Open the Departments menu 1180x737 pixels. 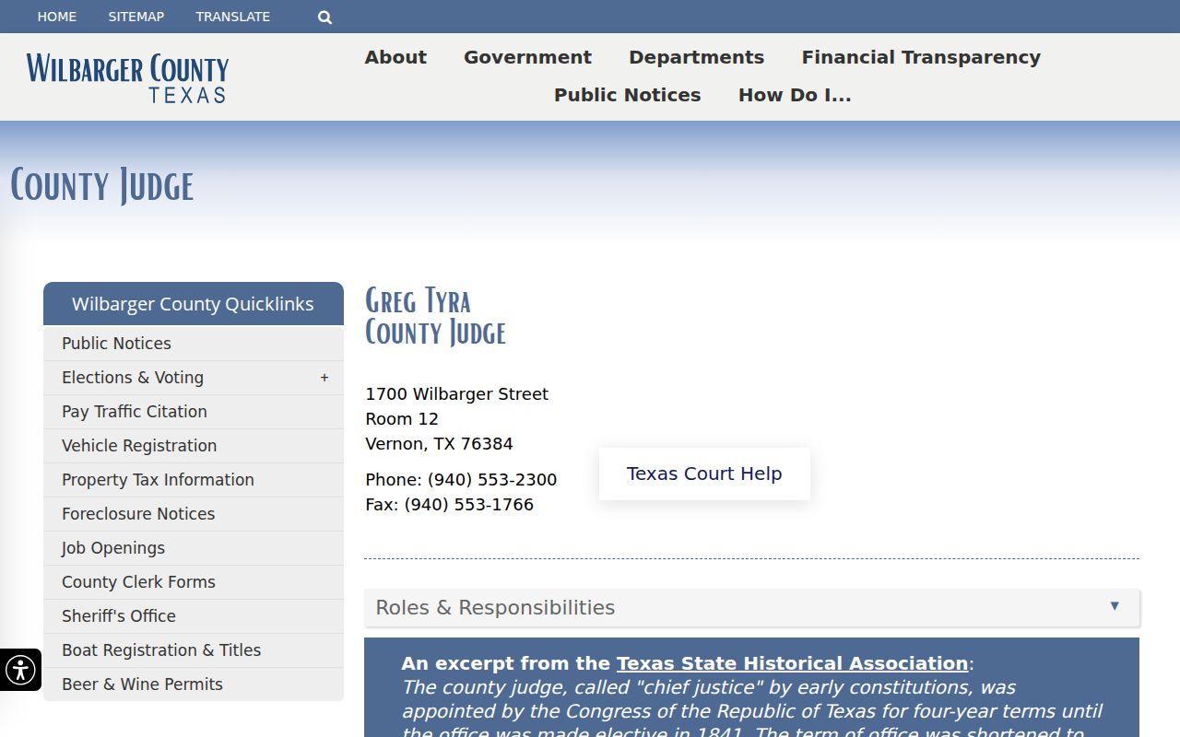696,57
